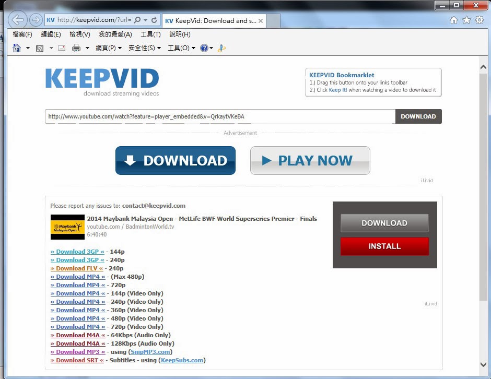Click the Maybank Malaysia Open video thumbnail
The image size is (491, 379).
point(67,227)
